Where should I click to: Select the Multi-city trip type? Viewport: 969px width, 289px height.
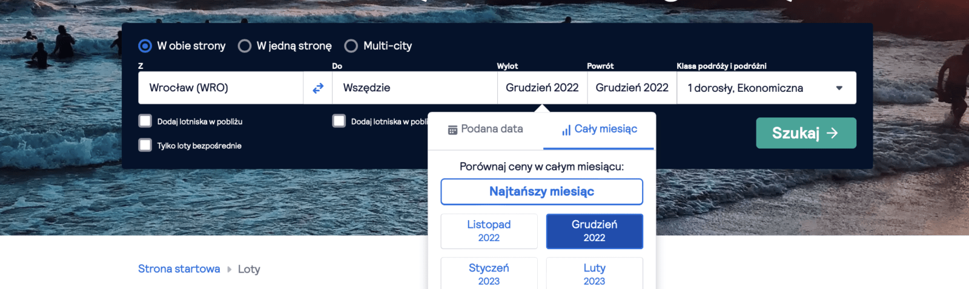pyautogui.click(x=351, y=46)
